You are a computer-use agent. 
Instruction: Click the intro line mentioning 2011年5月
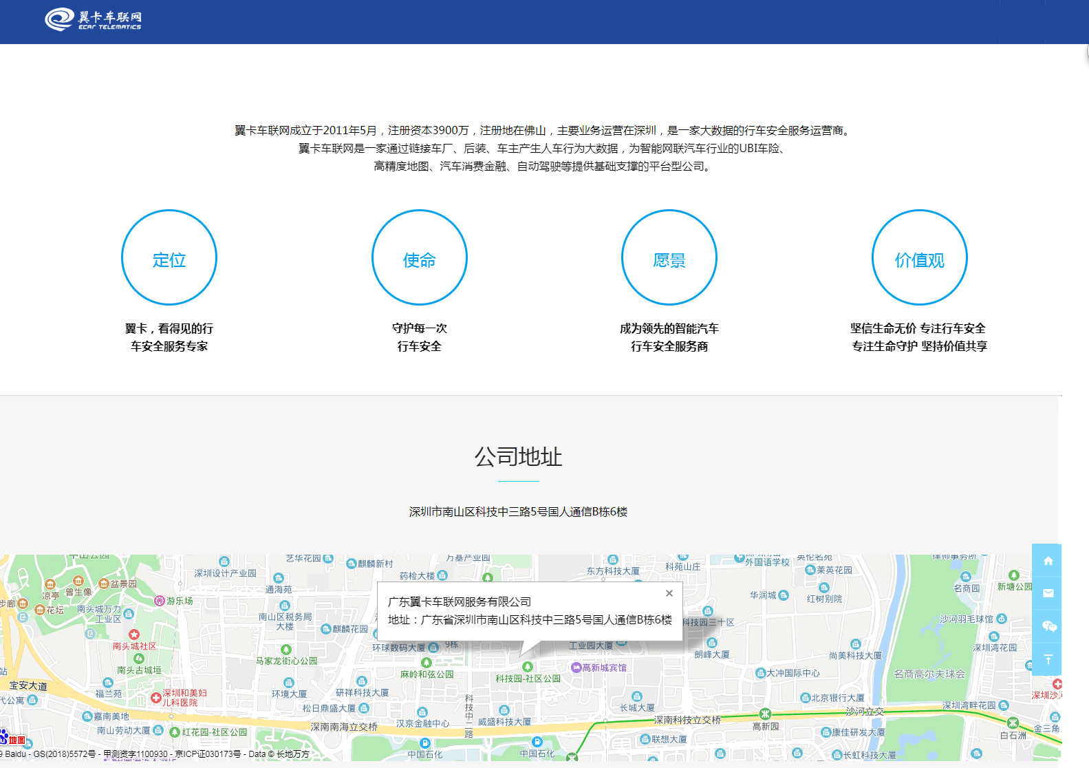(x=543, y=130)
